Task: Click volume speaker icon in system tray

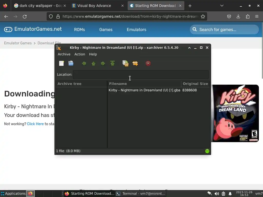Action: pos(217,194)
